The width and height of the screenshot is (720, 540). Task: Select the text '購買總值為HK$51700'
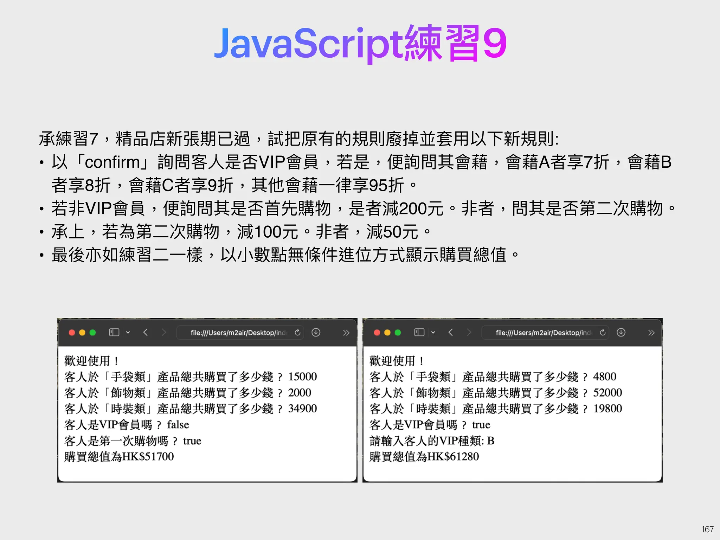tap(119, 456)
